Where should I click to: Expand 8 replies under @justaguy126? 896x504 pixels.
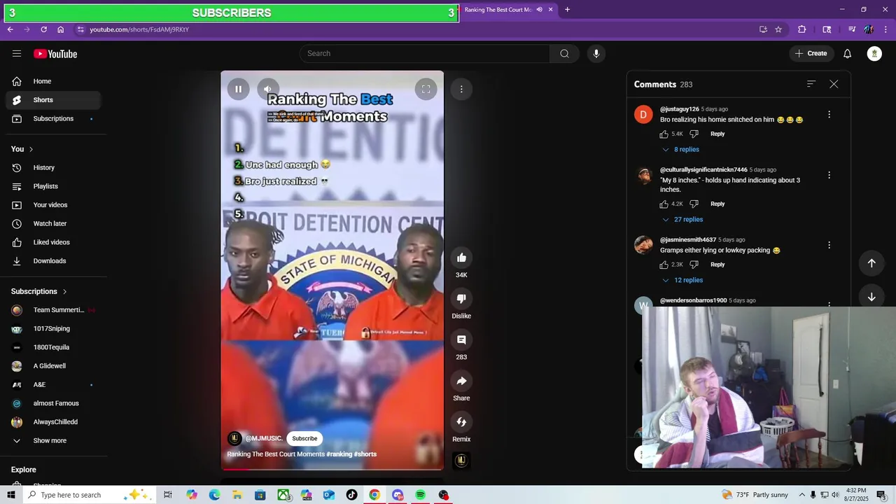click(x=680, y=150)
